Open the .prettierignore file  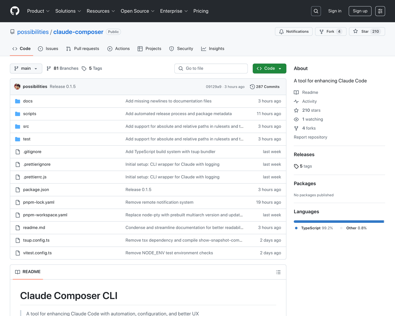(37, 164)
